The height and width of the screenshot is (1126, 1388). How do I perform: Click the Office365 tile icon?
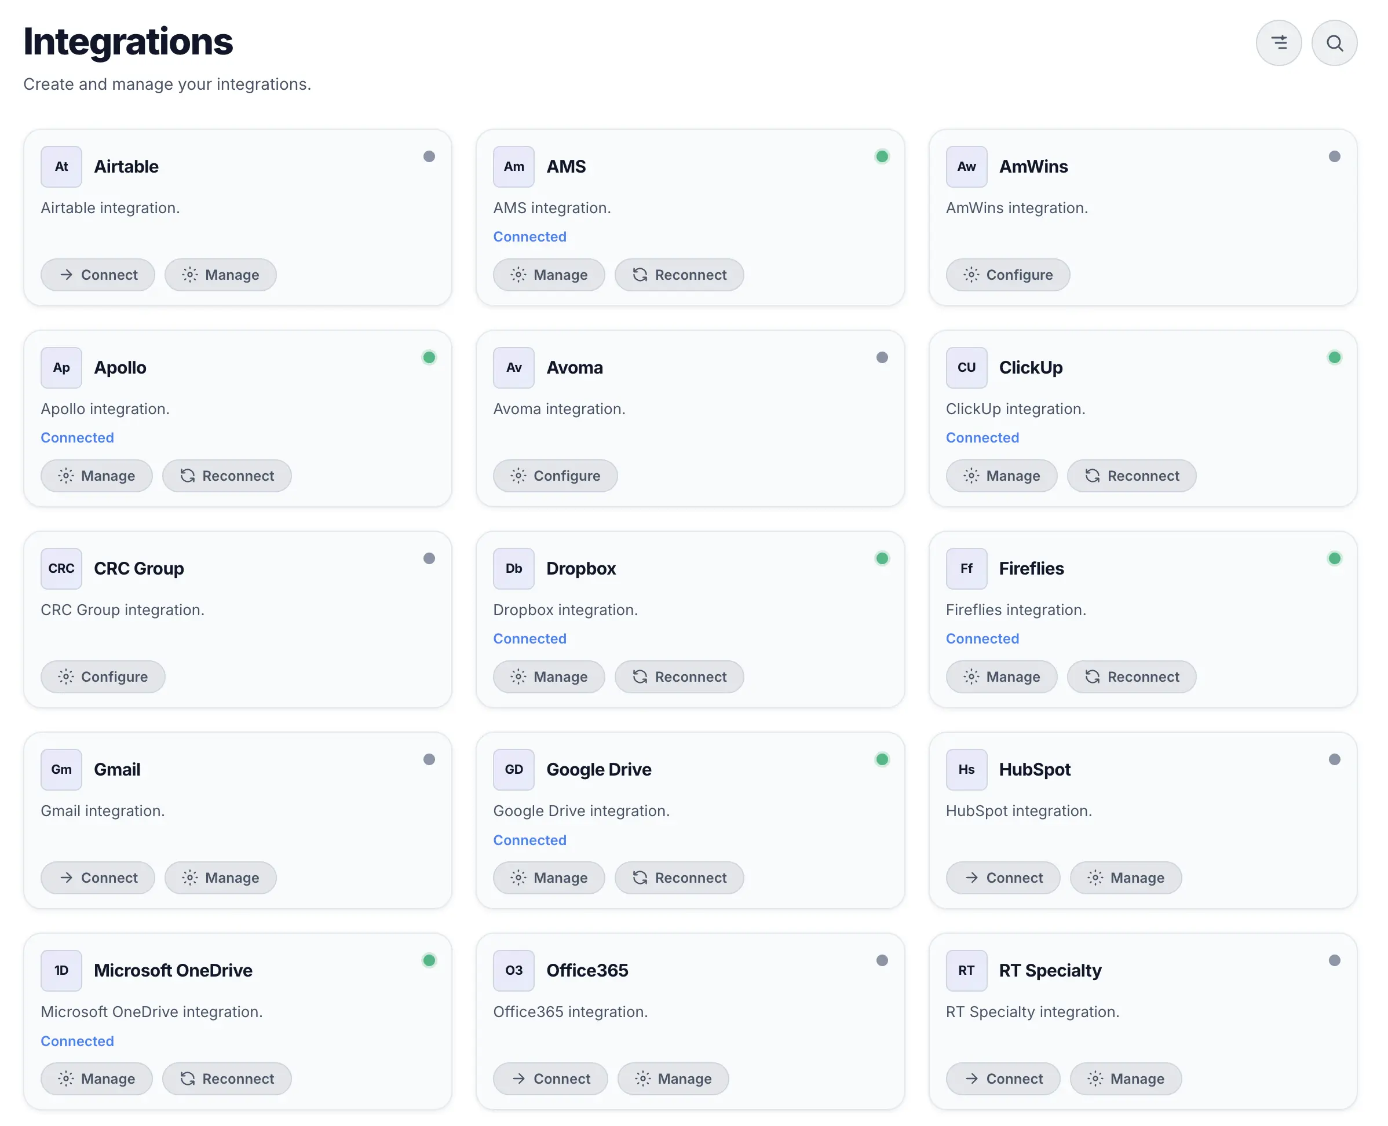click(x=513, y=970)
